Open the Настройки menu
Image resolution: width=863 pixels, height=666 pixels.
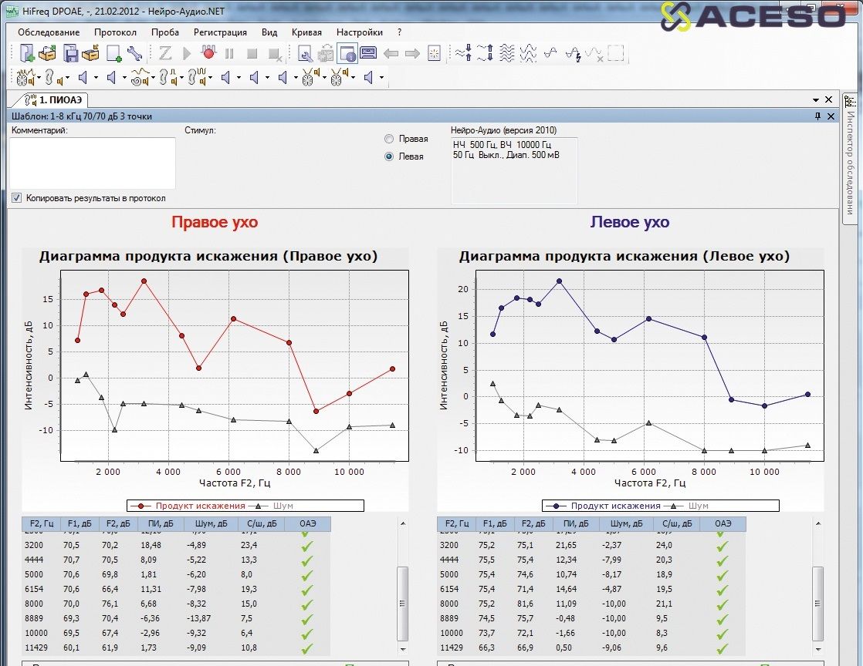coord(359,32)
